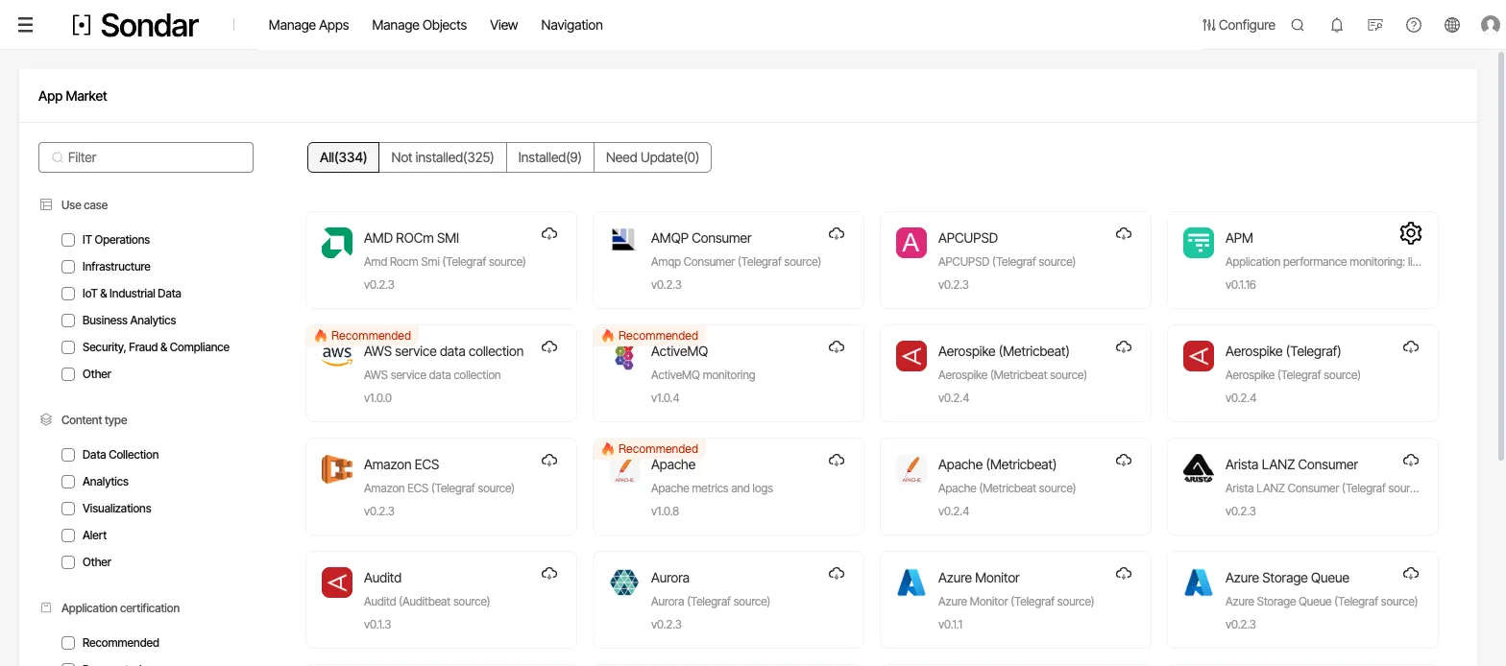
Task: Check Business Analytics filter
Action: coord(68,321)
